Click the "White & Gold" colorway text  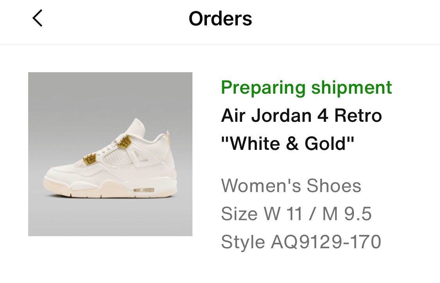(288, 143)
